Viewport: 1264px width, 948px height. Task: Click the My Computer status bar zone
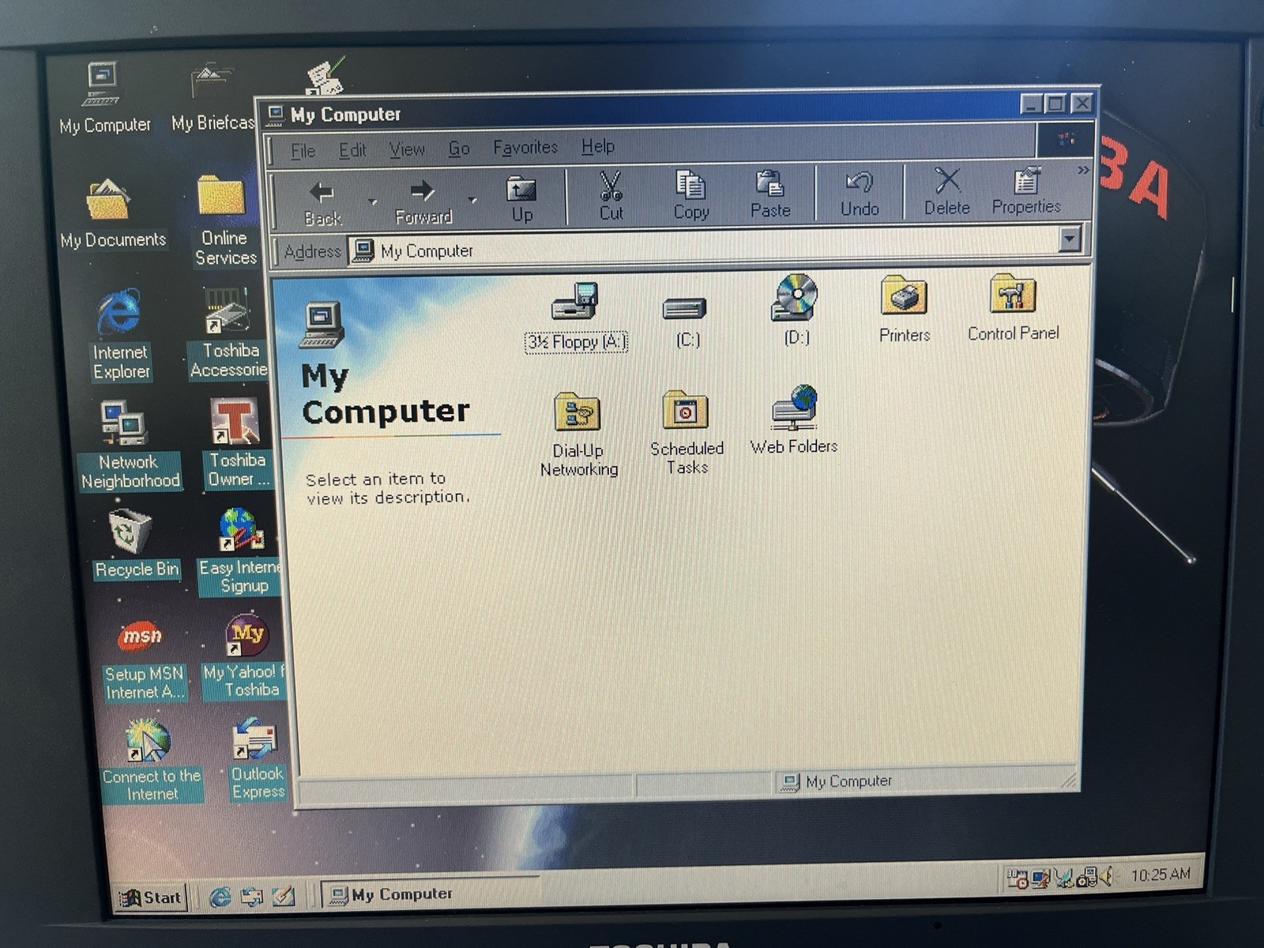point(926,781)
